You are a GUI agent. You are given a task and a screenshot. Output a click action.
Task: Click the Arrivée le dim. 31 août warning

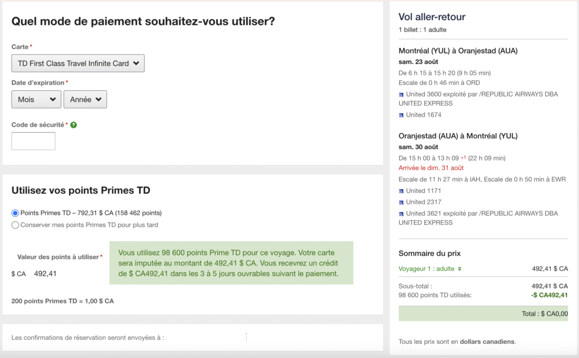(x=431, y=168)
